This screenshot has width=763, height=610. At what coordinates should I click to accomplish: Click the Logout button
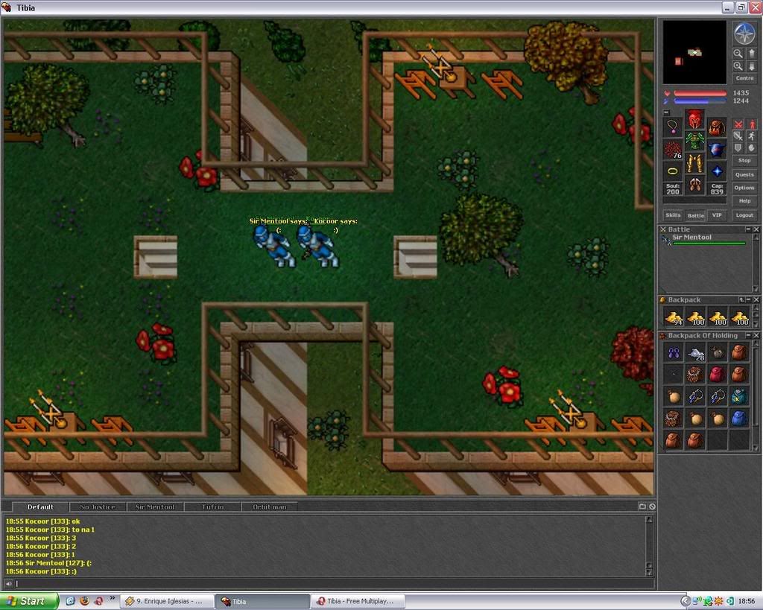point(744,215)
